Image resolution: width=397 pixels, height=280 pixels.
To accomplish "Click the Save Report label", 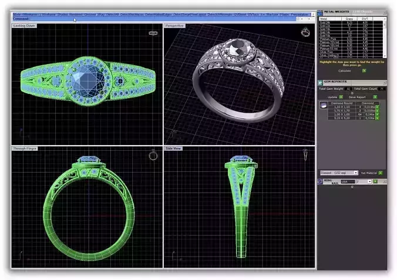I will tap(357, 97).
